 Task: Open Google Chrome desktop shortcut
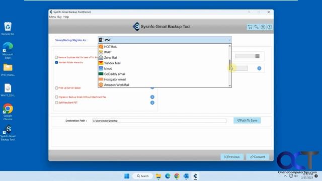click(8, 112)
